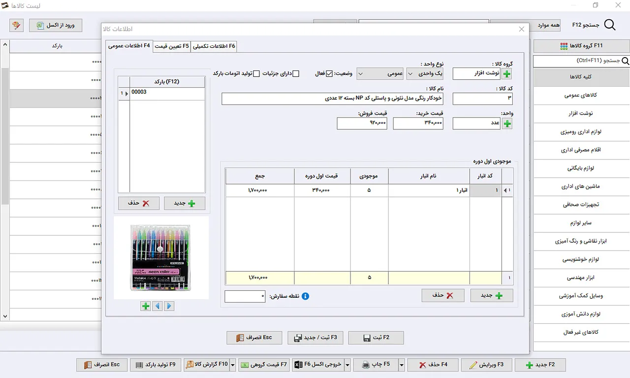This screenshot has height=378, width=630.
Task: Select ماشین های اداری in the group list
Action: click(581, 187)
